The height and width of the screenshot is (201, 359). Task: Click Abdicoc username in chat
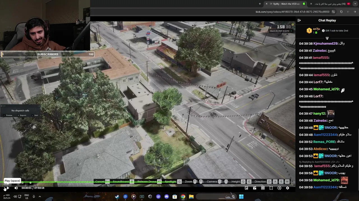(x=321, y=149)
